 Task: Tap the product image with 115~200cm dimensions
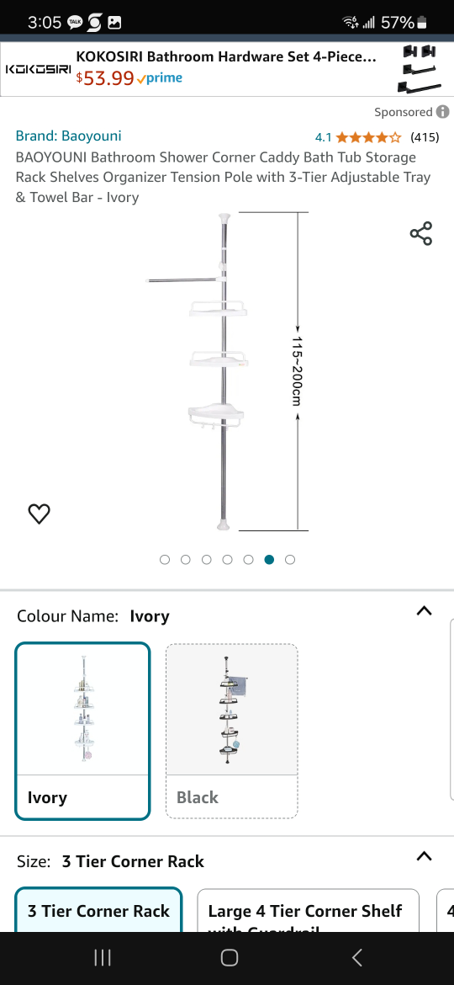tap(227, 372)
